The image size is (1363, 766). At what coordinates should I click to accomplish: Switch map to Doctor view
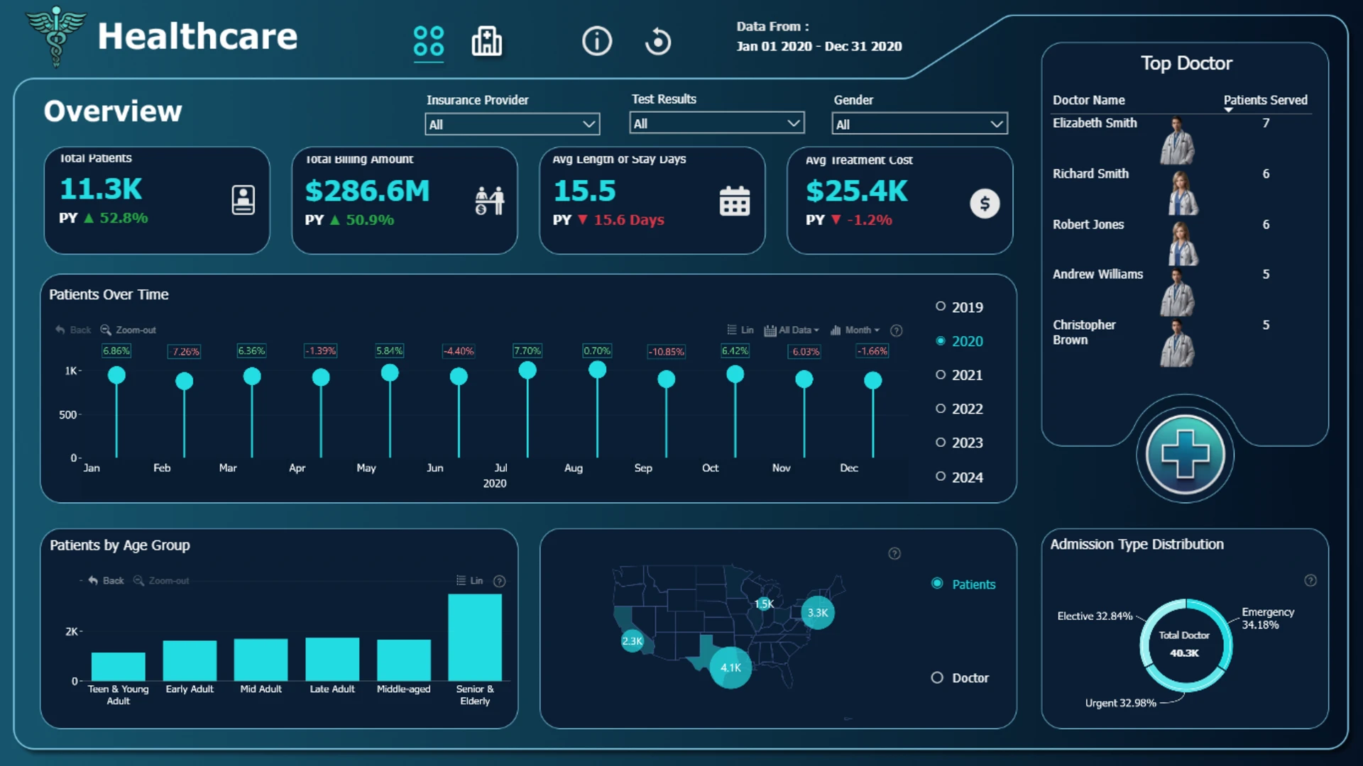point(960,678)
